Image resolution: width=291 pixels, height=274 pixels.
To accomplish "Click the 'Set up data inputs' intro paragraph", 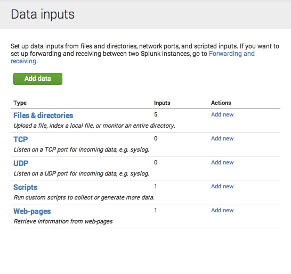I will point(145,54).
